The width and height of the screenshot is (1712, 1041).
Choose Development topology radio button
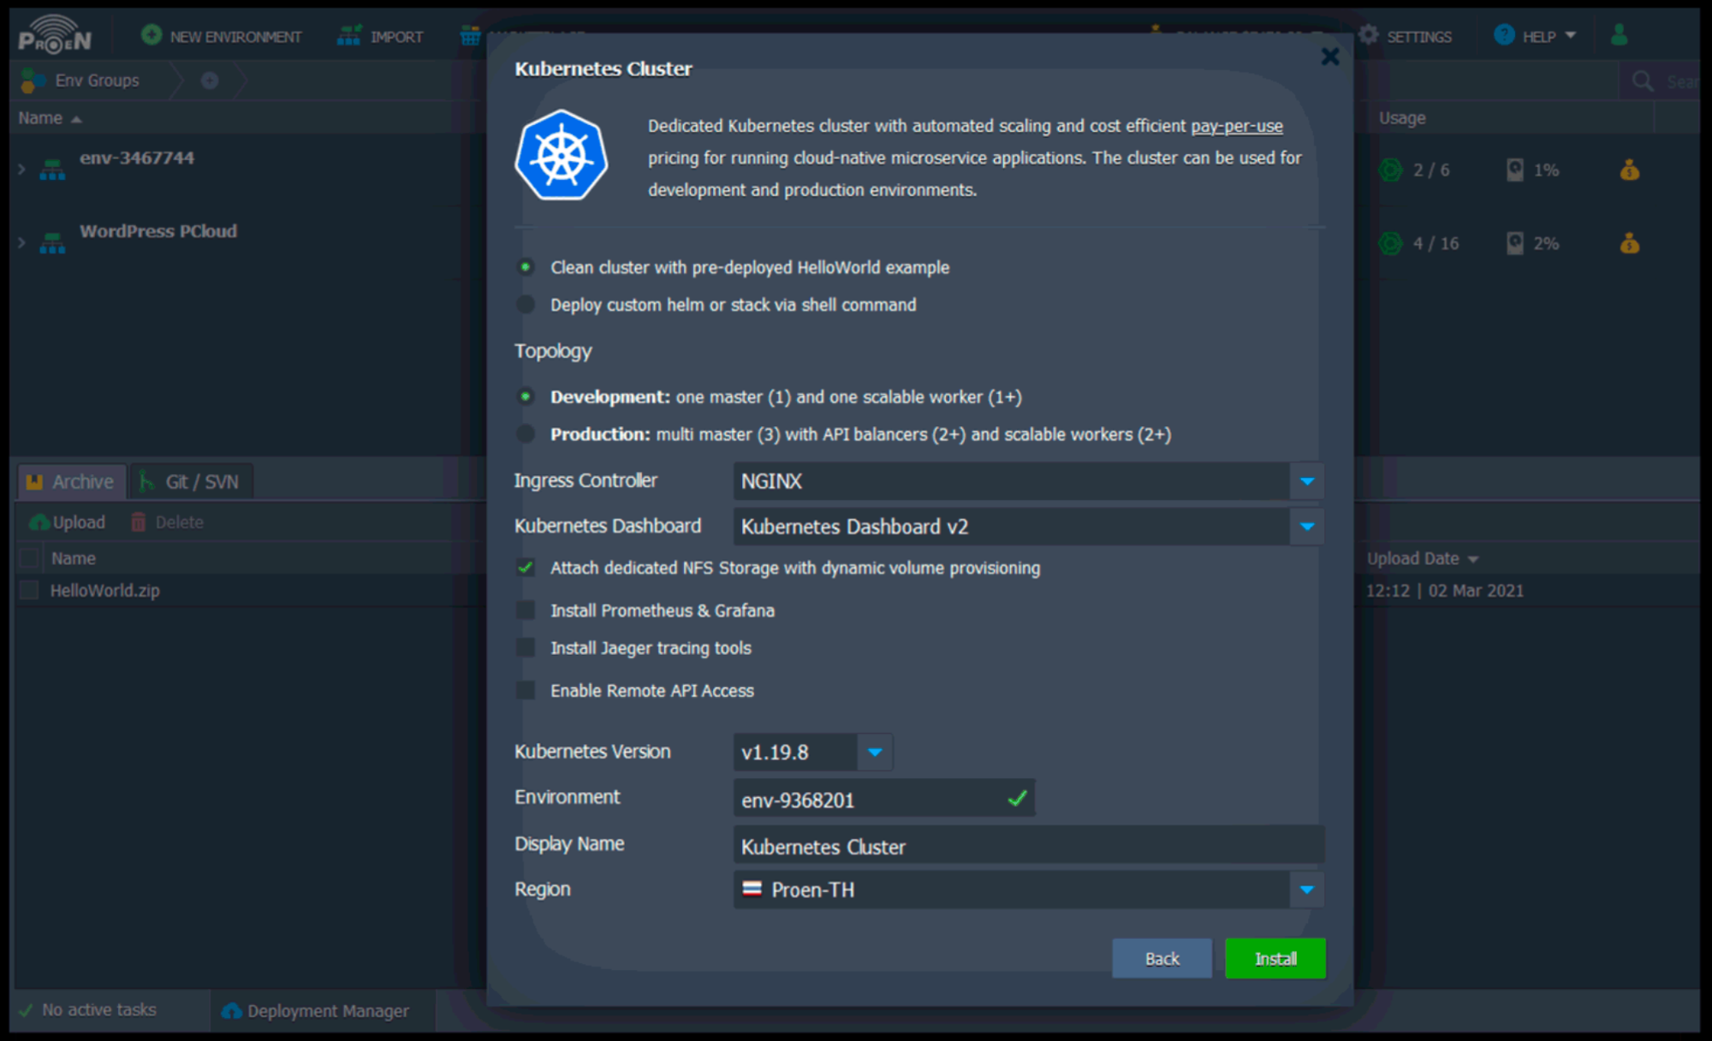tap(526, 396)
